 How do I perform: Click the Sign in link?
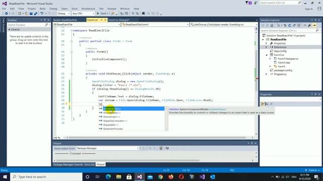click(308, 9)
